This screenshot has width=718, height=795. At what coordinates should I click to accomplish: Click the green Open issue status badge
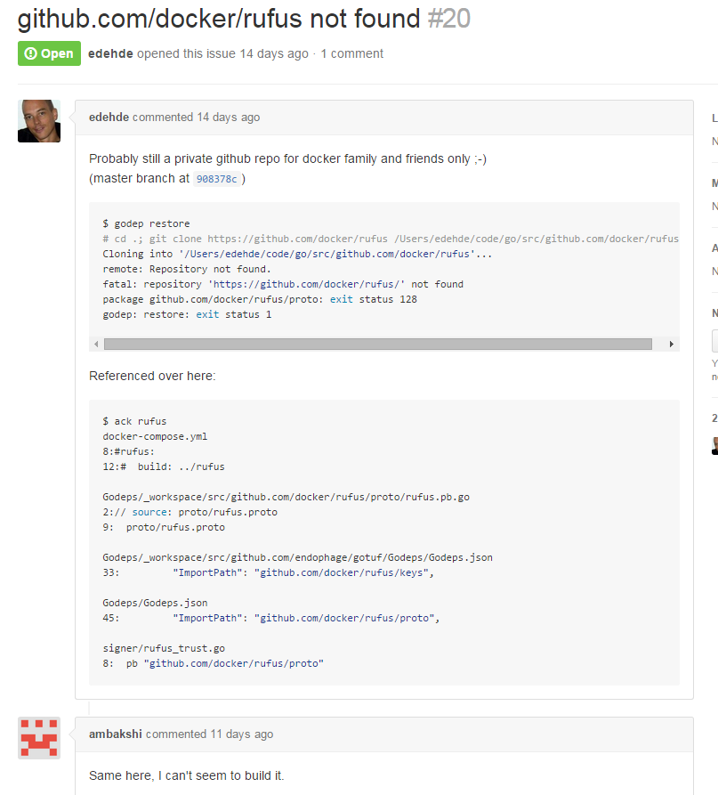pos(49,53)
